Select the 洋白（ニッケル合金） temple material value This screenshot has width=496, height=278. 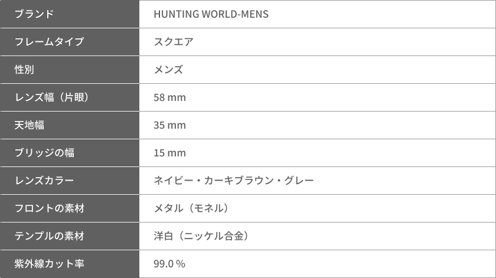click(x=201, y=236)
